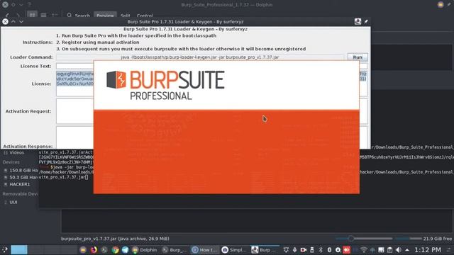Screen dimensions: 454x255
Task: Launch file manager icon on taskbar
Action: [83, 249]
